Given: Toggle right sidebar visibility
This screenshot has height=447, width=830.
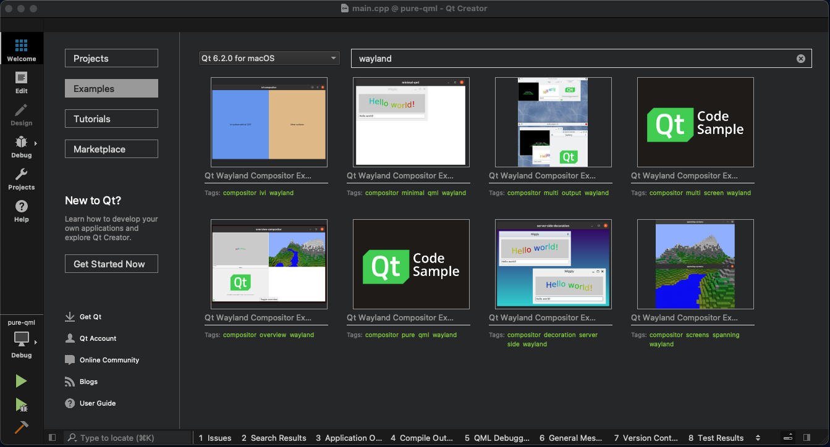Looking at the screenshot, I should [x=807, y=438].
